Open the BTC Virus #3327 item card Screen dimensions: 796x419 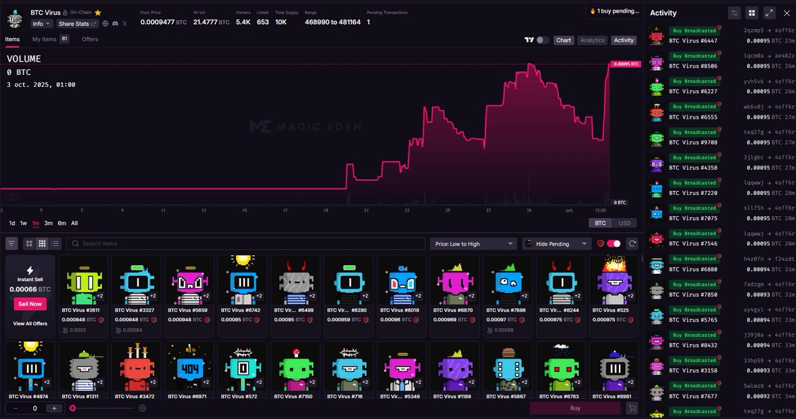click(x=136, y=296)
